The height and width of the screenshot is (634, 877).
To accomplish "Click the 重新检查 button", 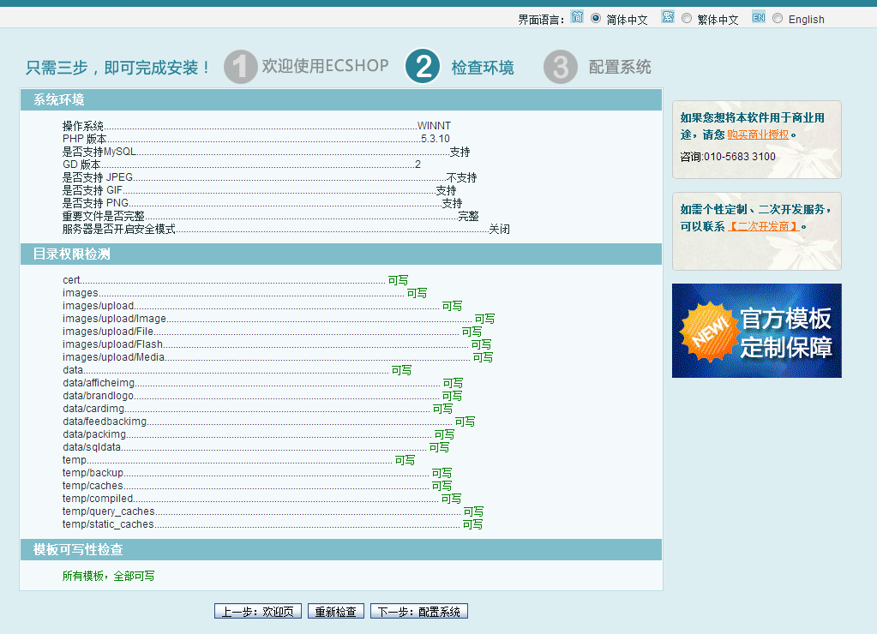I will (x=335, y=612).
